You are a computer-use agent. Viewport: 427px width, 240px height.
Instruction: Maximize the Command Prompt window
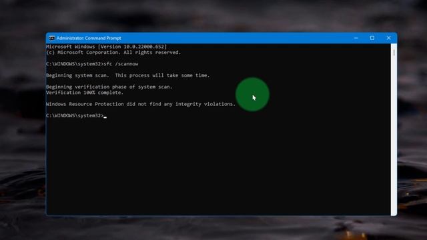(372, 38)
